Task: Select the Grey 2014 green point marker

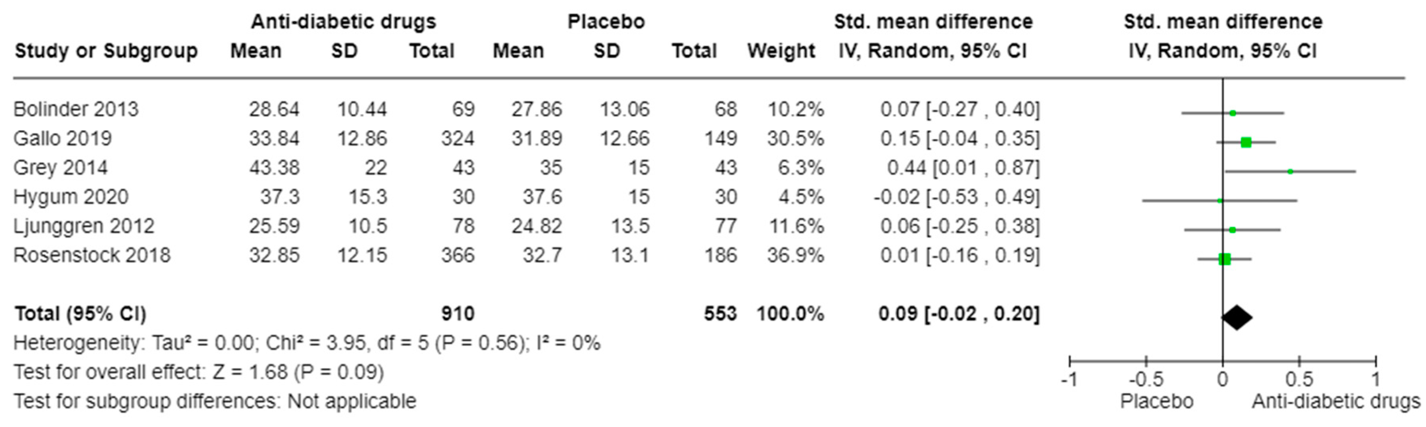Action: pos(1290,172)
